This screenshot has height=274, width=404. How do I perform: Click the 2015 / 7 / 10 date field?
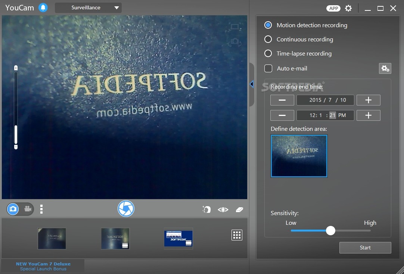(325, 100)
